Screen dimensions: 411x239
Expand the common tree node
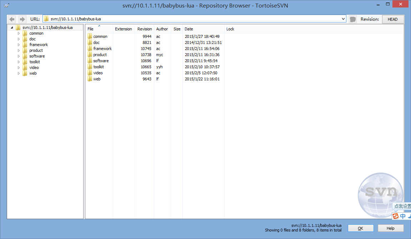[19, 33]
